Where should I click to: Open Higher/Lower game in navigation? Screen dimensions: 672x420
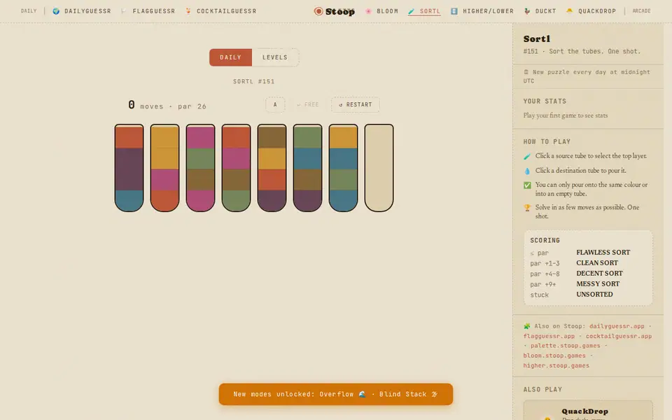click(x=482, y=11)
